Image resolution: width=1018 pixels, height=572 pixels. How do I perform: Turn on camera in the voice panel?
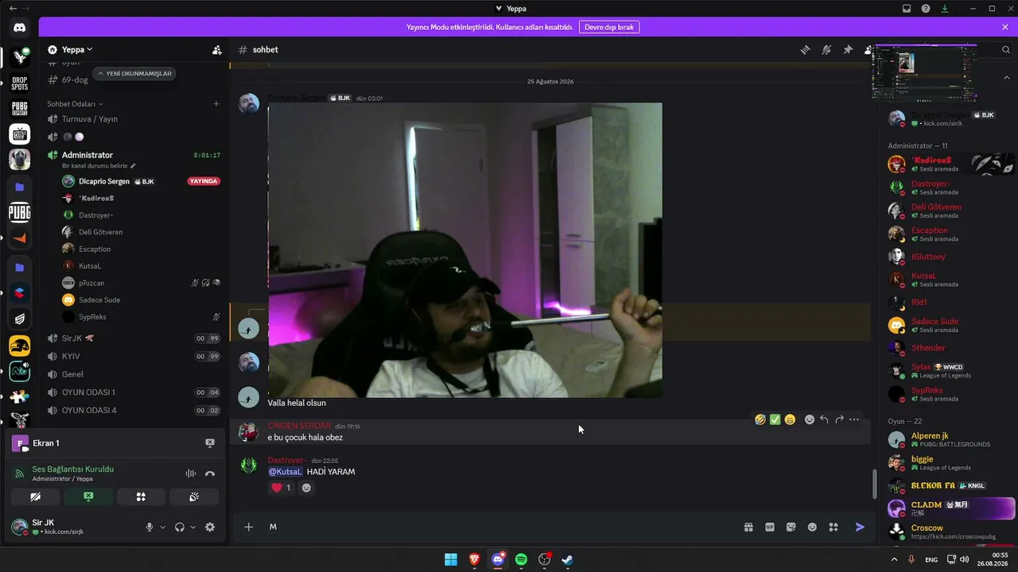[x=36, y=497]
